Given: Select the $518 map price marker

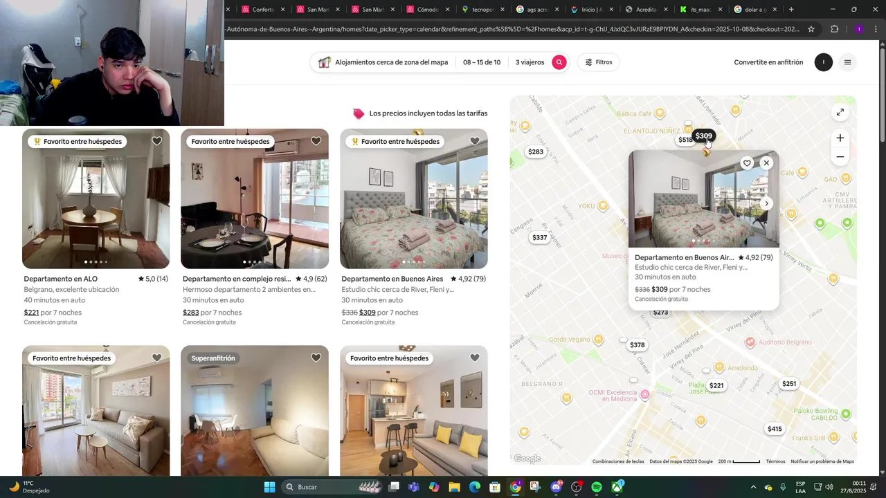Looking at the screenshot, I should click(x=684, y=140).
